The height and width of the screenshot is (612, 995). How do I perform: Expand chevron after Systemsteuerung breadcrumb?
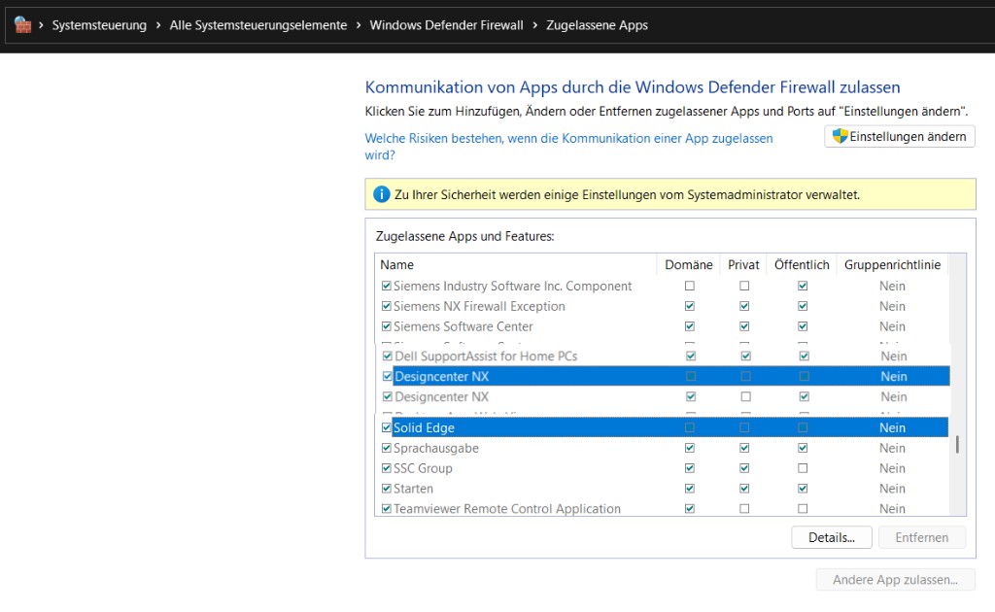[x=158, y=25]
